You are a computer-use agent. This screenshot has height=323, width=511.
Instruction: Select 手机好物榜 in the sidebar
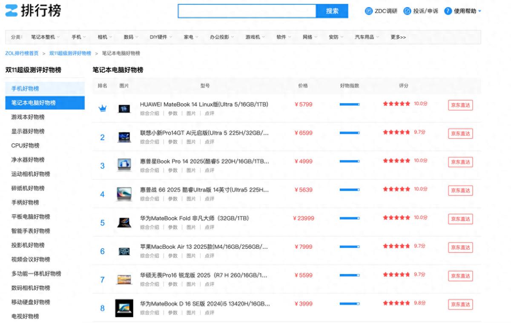pyautogui.click(x=25, y=88)
